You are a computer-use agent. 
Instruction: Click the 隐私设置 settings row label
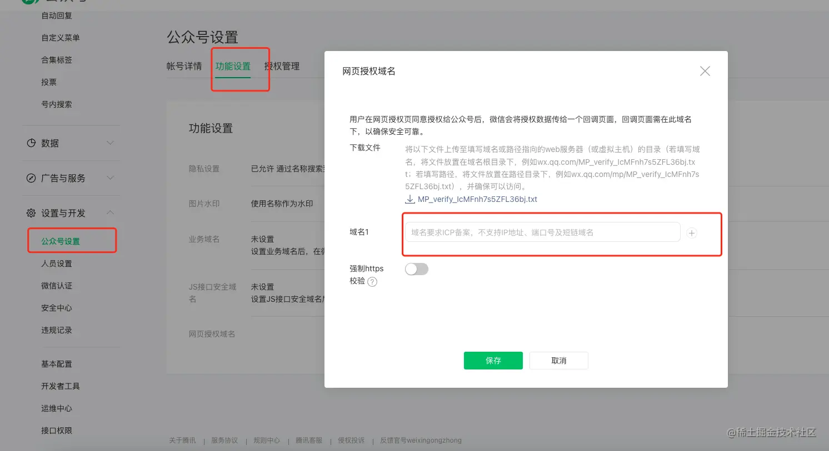(204, 169)
